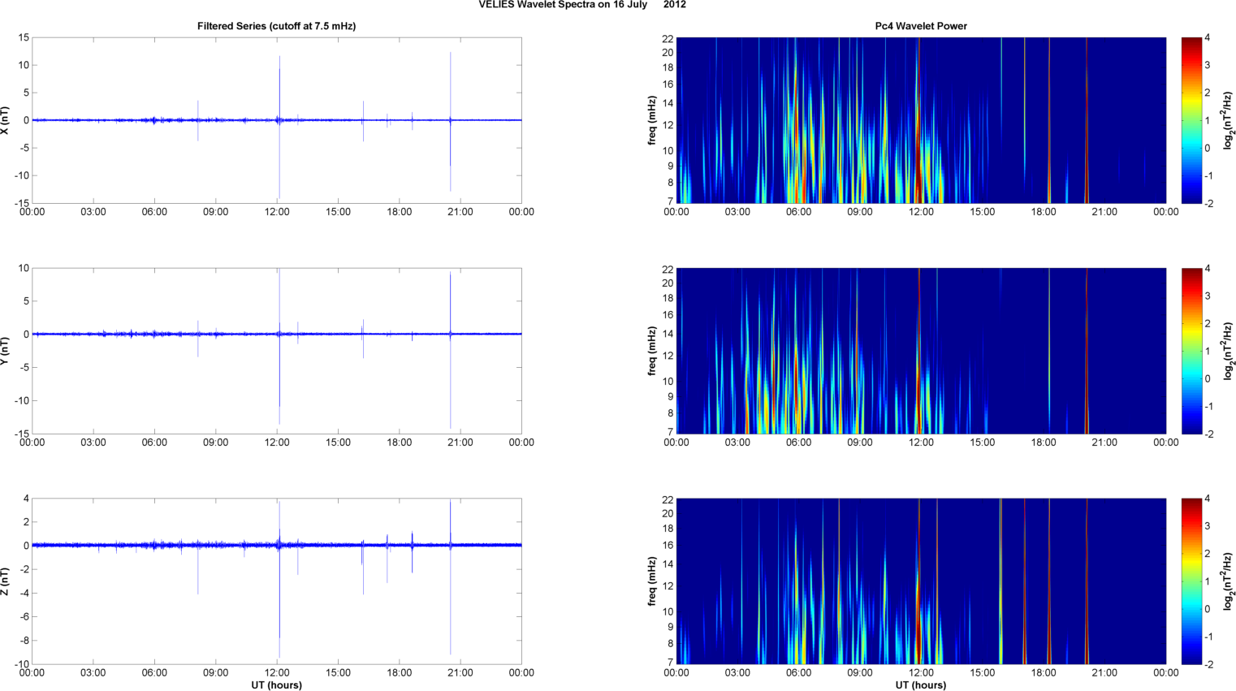Click 'UT (hours)' label under bottom wavelet plot
Viewport: 1236px width, 691px height.
[920, 685]
